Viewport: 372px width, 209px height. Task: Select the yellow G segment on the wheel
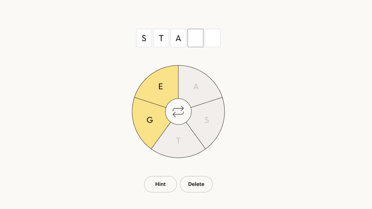click(150, 120)
